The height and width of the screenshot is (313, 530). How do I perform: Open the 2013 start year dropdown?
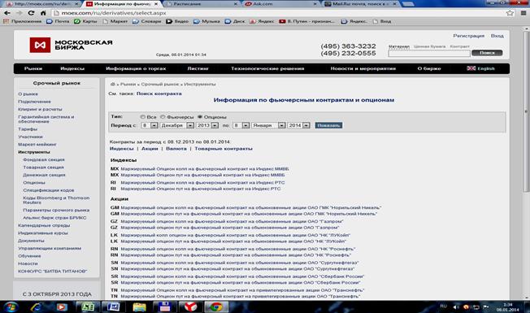[207, 125]
